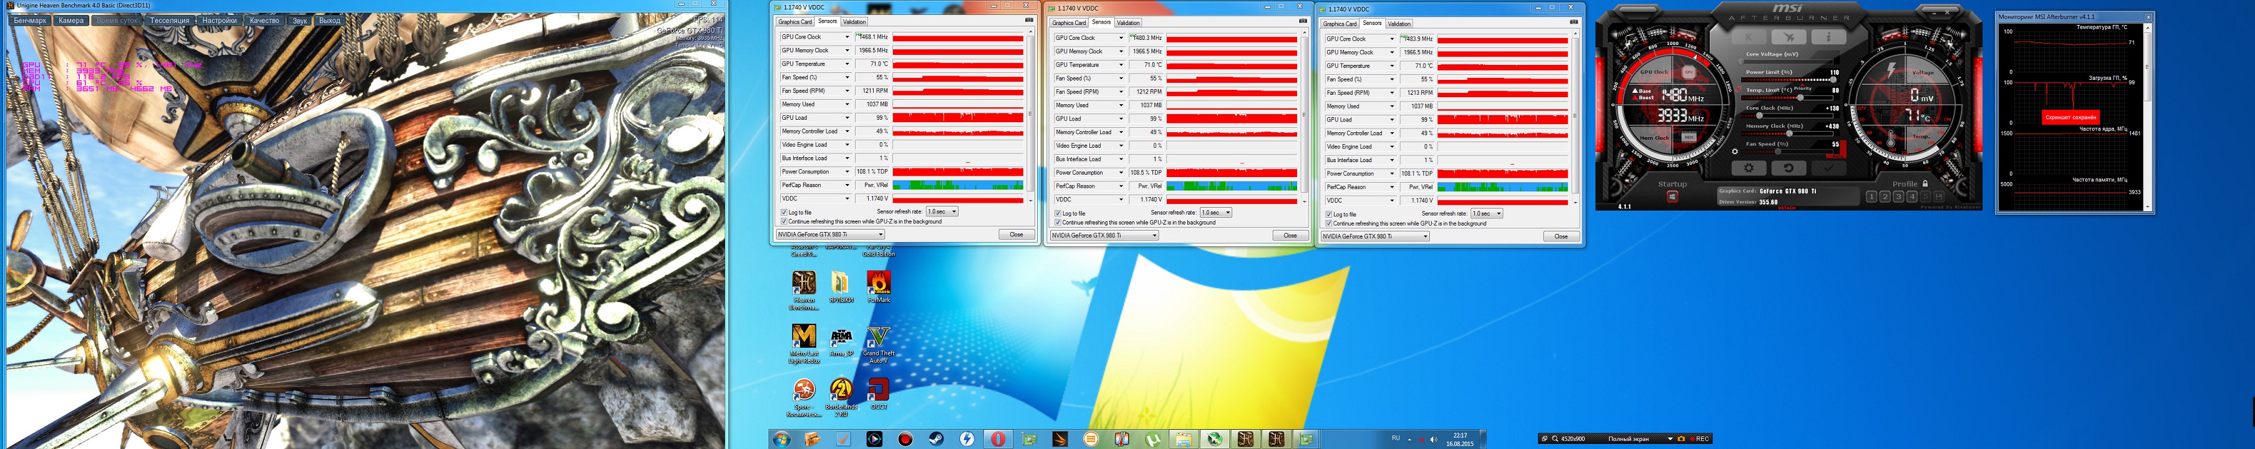Open sensor refresh rate dropdown in leftmost GPU-Z

pos(942,211)
